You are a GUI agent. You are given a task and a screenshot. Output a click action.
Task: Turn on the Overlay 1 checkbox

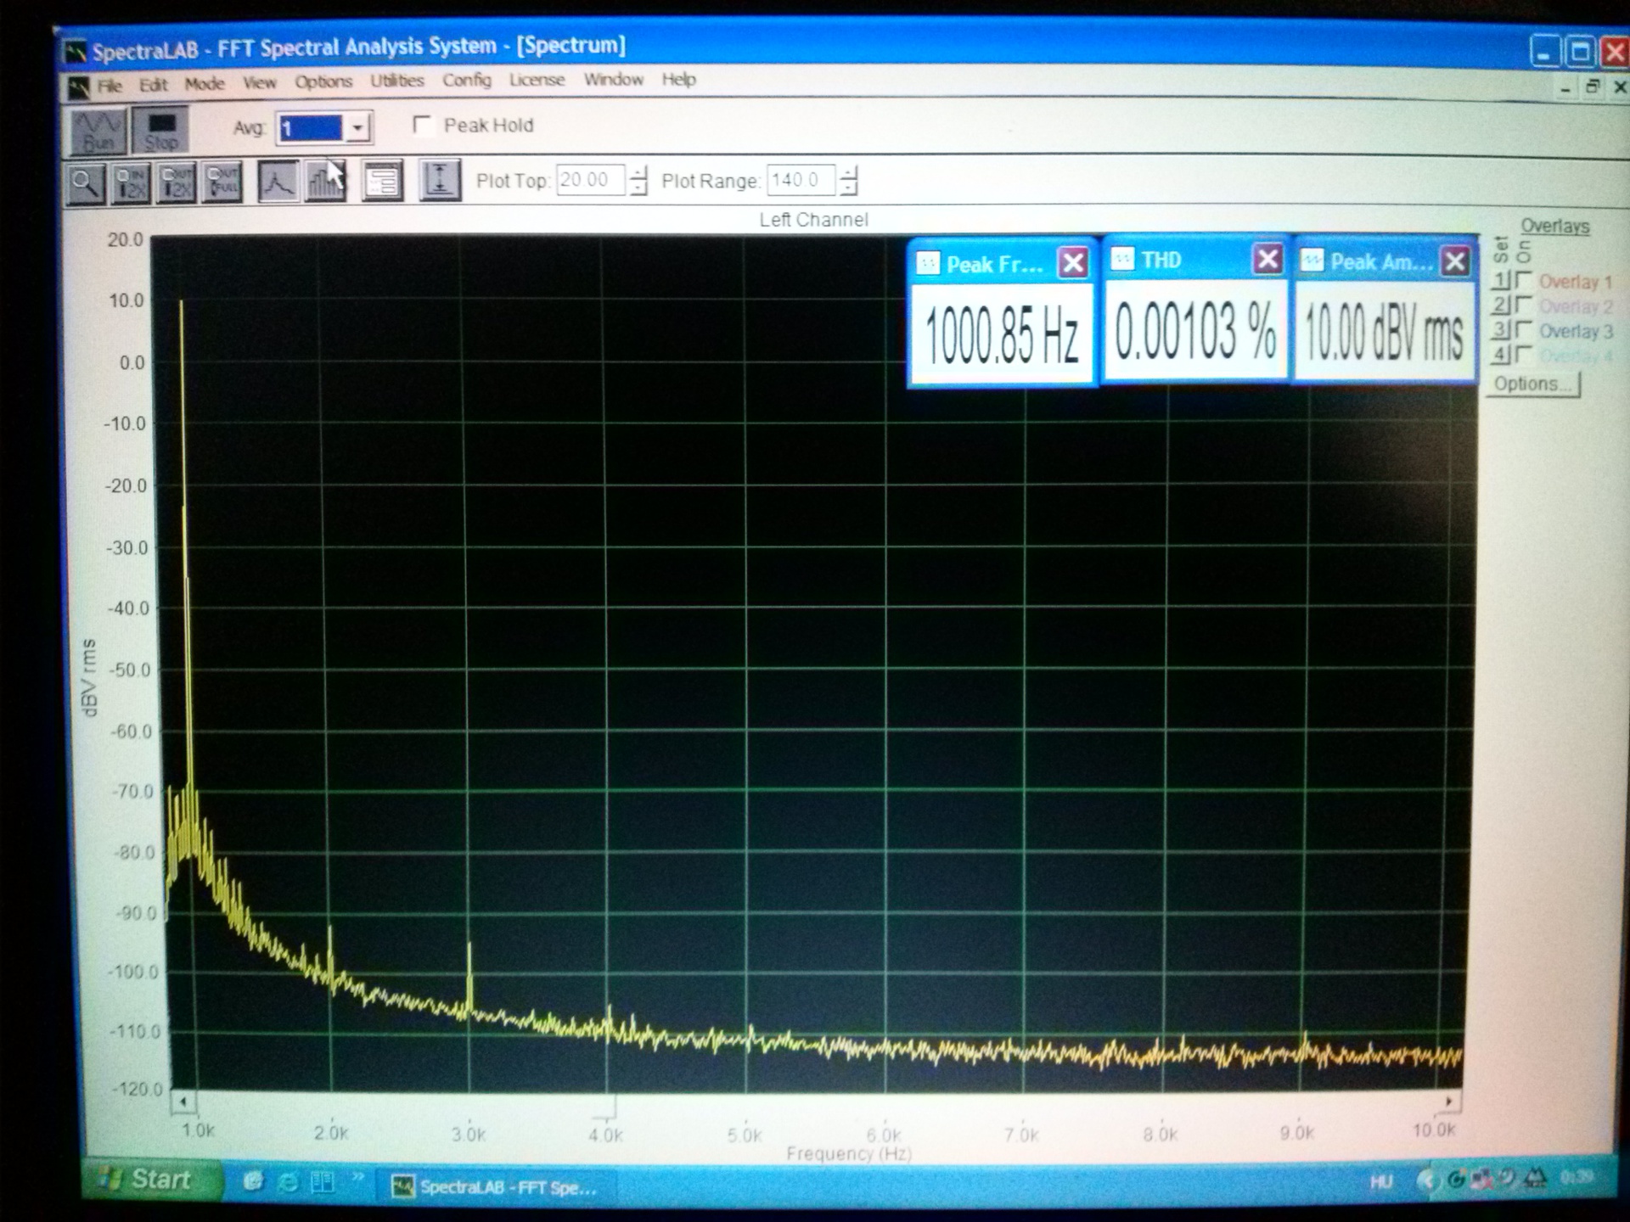tap(1524, 280)
